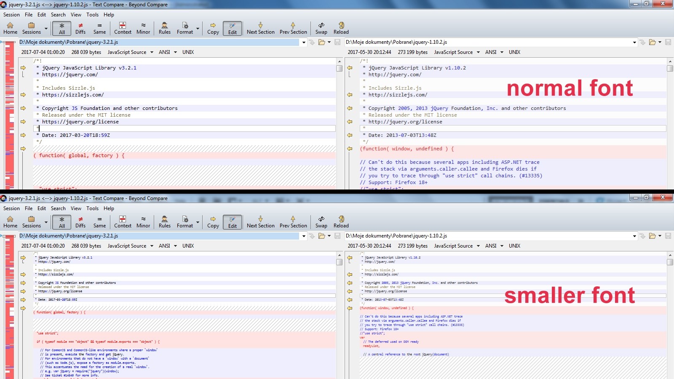Viewport: 674px width, 379px height.
Task: Open right JavaScript Source dropdown in lower window
Action: point(478,246)
